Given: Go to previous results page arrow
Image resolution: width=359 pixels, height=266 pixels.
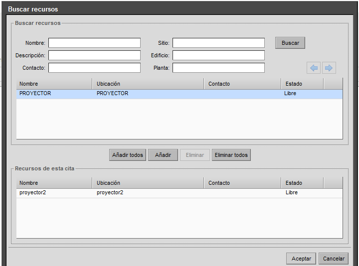Looking at the screenshot, I should tap(314, 68).
